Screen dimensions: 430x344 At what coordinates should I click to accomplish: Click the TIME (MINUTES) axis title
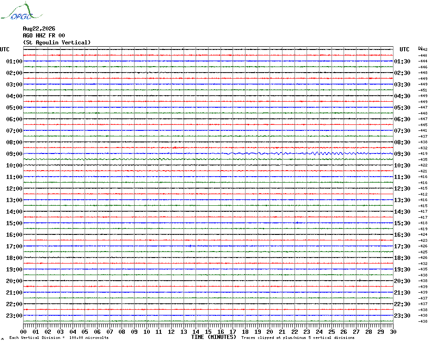click(214, 337)
